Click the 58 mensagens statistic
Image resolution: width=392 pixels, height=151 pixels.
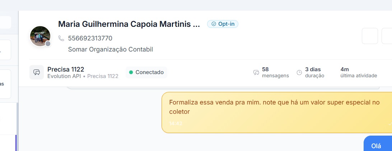275,72
